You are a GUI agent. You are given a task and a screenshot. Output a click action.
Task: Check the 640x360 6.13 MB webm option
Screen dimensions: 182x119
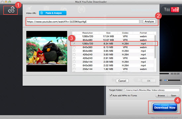[74, 47]
